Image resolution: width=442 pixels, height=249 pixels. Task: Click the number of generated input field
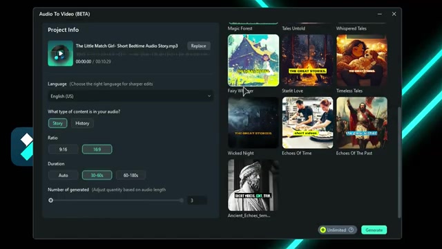[x=197, y=200]
